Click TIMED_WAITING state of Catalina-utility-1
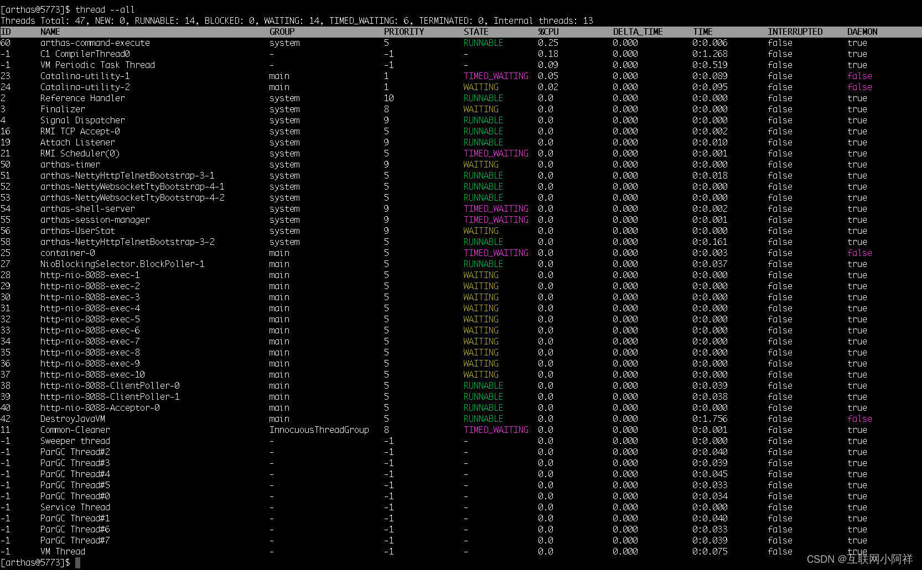This screenshot has height=570, width=922. click(496, 76)
